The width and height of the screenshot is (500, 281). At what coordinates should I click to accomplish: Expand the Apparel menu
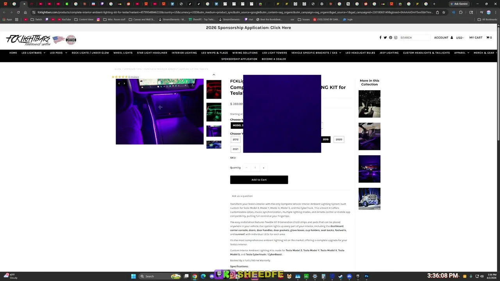tap(461, 53)
